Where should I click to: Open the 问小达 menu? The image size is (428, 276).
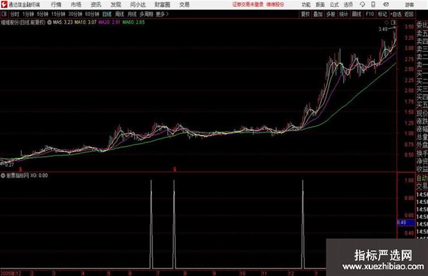tap(138, 5)
